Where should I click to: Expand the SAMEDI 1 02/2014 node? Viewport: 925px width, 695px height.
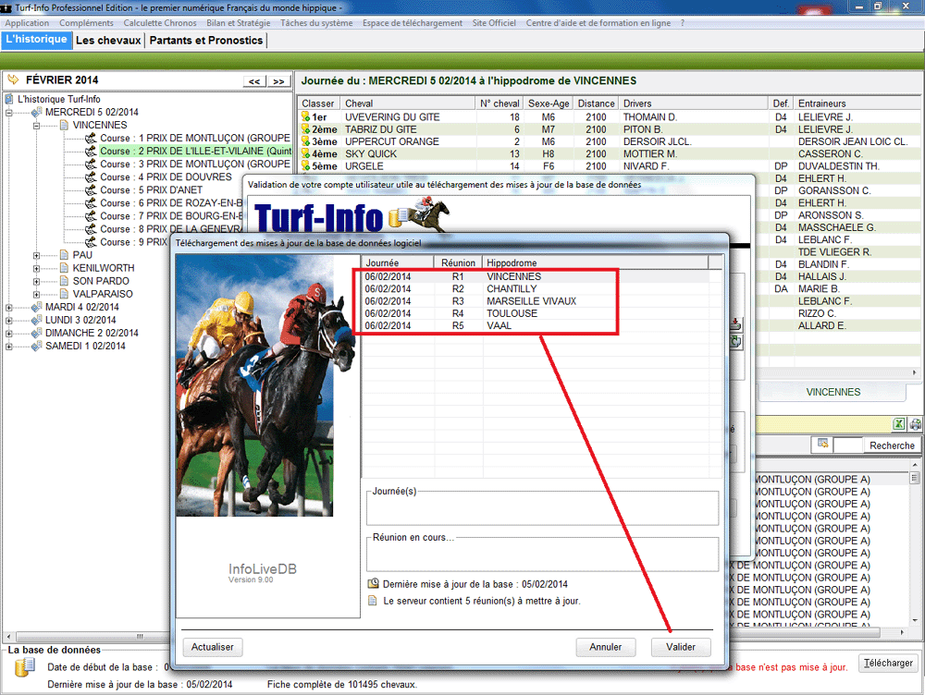click(x=9, y=346)
